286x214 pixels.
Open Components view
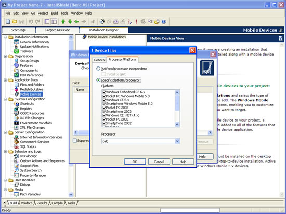pyautogui.click(x=29, y=70)
